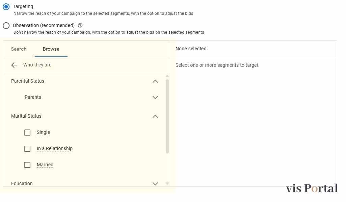Select the Observation radio button
346x202 pixels.
[6, 26]
